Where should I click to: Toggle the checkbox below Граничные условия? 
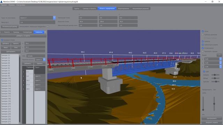pos(203,48)
